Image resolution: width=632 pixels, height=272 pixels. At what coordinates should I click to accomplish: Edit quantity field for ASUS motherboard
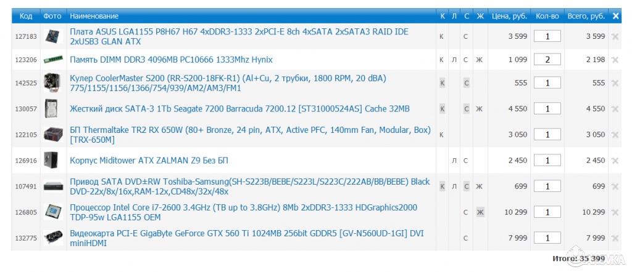547,36
